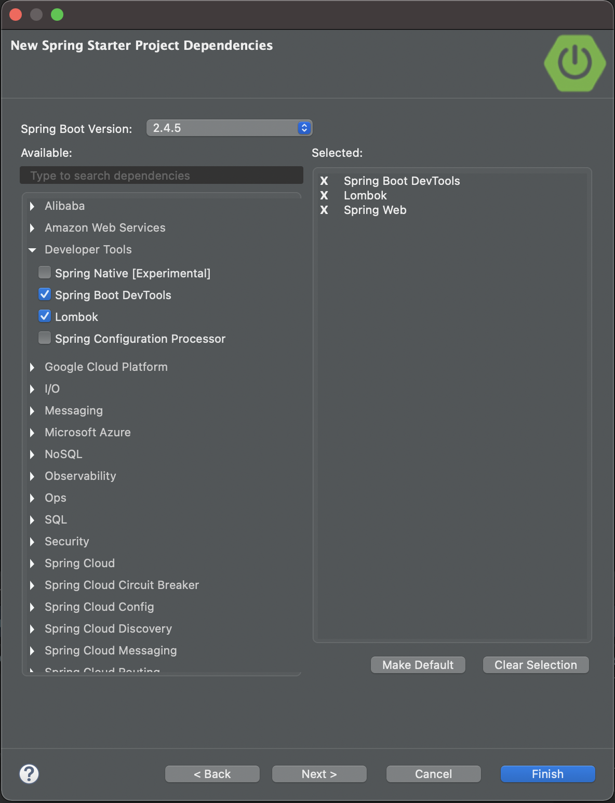Collapse the Developer Tools category
This screenshot has height=803, width=615.
[32, 250]
